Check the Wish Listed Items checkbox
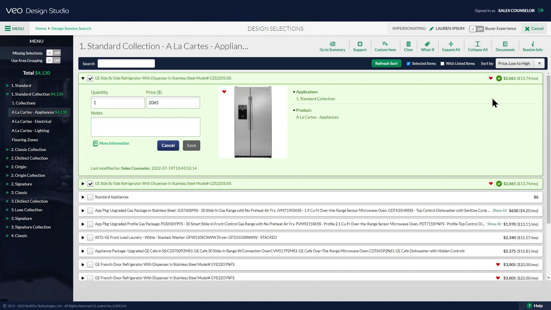The height and width of the screenshot is (310, 551). click(442, 63)
